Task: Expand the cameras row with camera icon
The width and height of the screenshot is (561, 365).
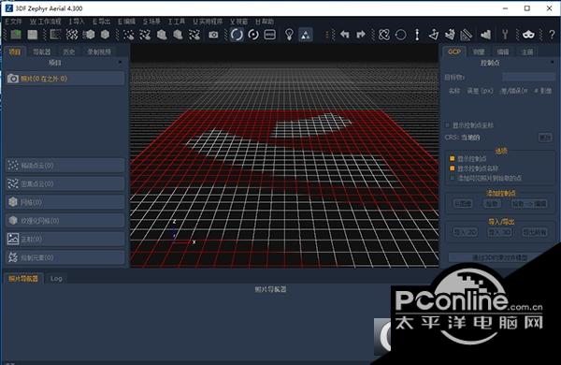Action: [65, 79]
